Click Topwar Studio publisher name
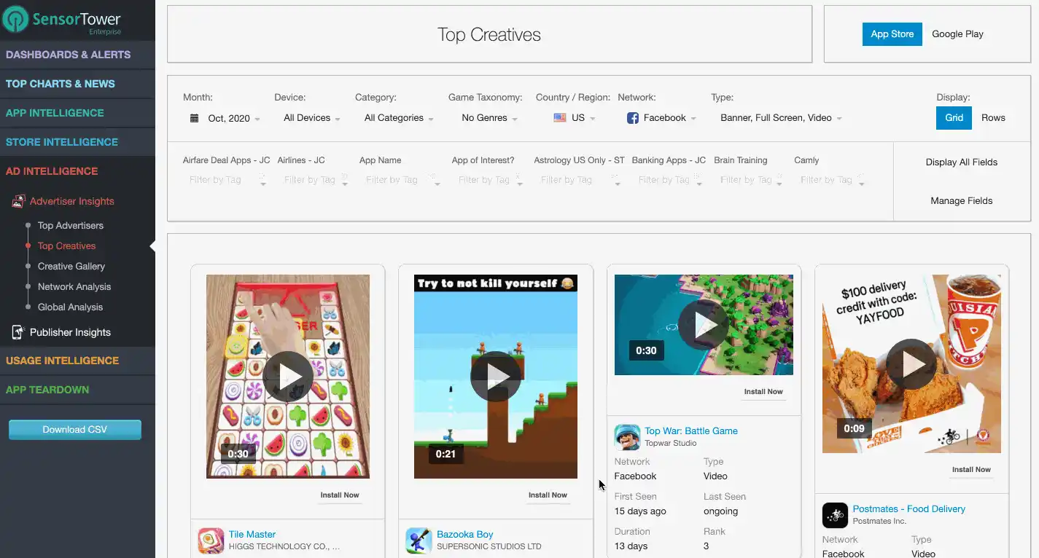Image resolution: width=1039 pixels, height=558 pixels. (x=671, y=444)
